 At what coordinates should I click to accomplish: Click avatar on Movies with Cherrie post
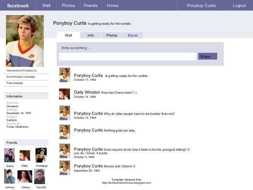tap(65, 168)
